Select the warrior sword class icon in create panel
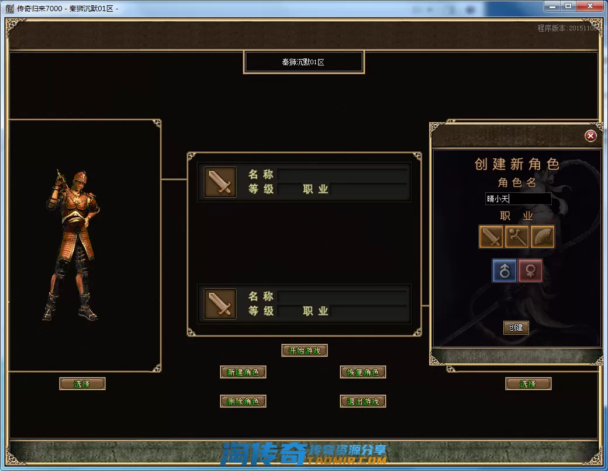Image resolution: width=608 pixels, height=471 pixels. (x=491, y=237)
